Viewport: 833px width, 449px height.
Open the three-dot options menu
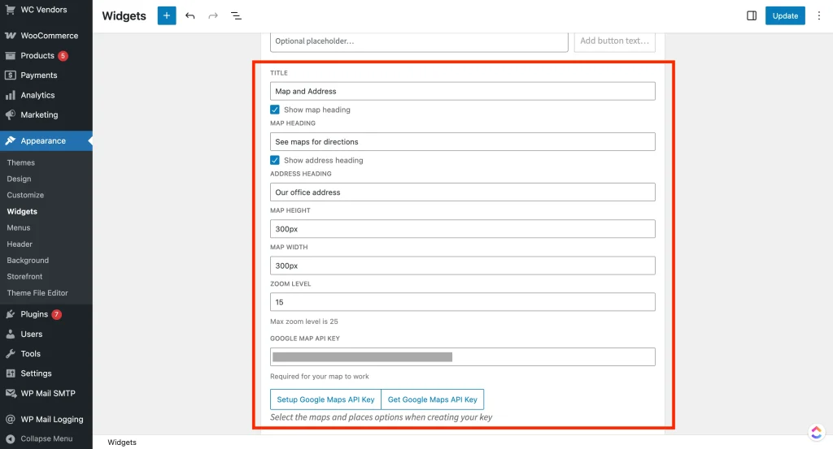pos(819,15)
